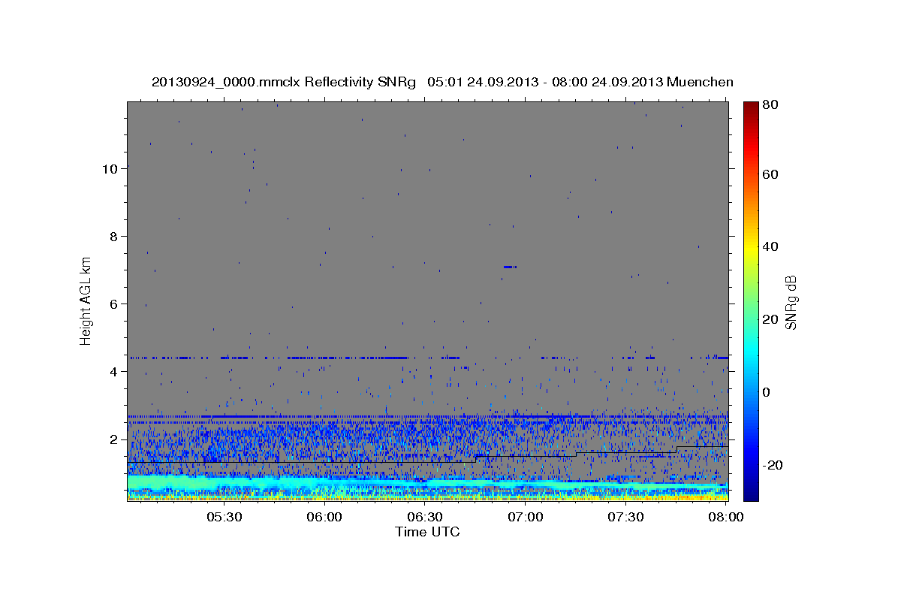This screenshot has width=901, height=601.
Task: Click the height tick label 10
Action: pyautogui.click(x=110, y=169)
